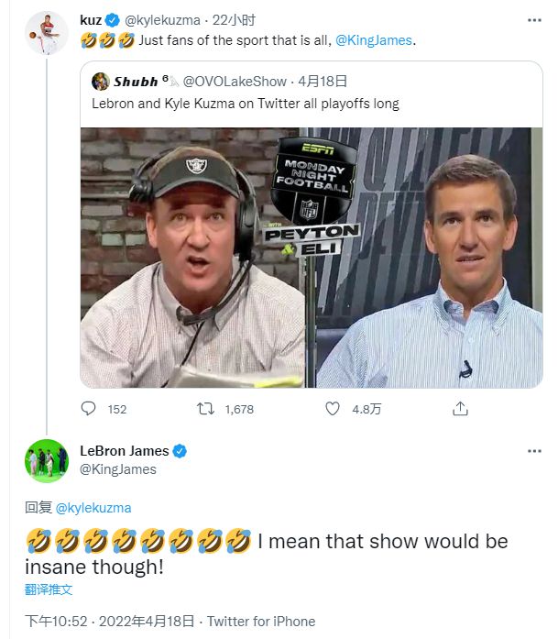Click the LeBron James display name

tap(124, 451)
